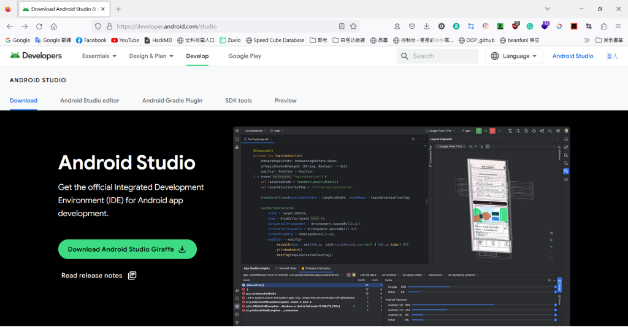Open the 其他書籤 bookmarks folder
This screenshot has width=628, height=334.
click(x=609, y=40)
